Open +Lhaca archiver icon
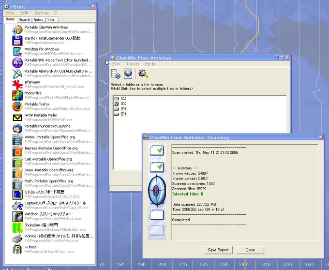This screenshot has height=270, width=329. (17, 250)
